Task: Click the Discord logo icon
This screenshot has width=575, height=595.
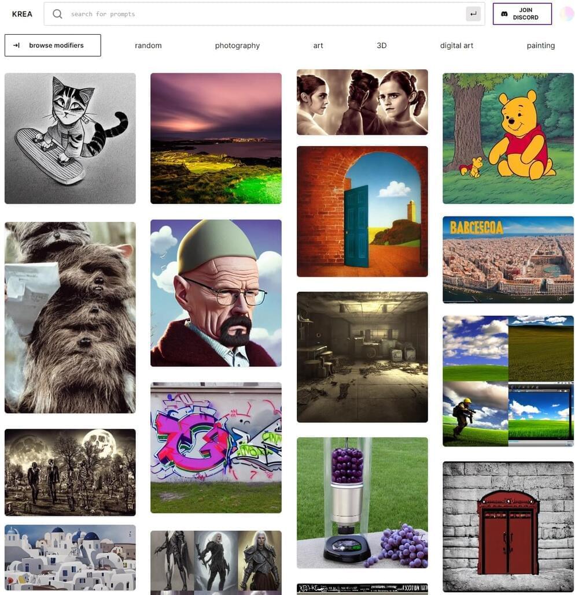Action: click(504, 14)
